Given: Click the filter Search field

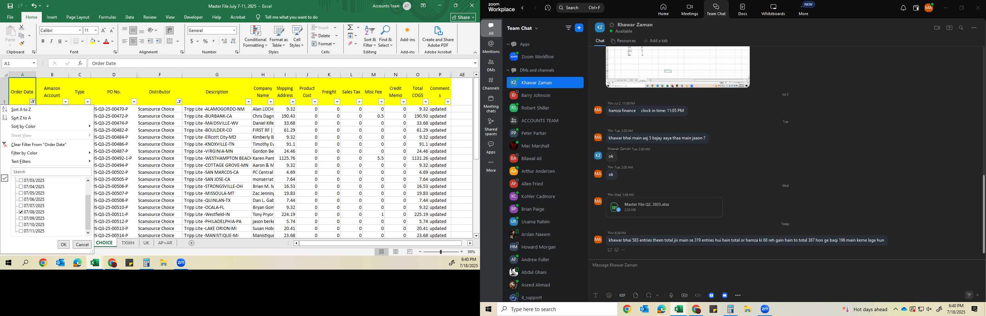Looking at the screenshot, I should click(51, 172).
